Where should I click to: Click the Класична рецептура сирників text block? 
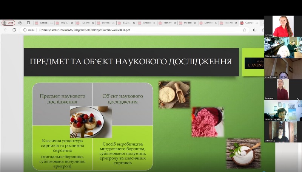tap(62, 153)
